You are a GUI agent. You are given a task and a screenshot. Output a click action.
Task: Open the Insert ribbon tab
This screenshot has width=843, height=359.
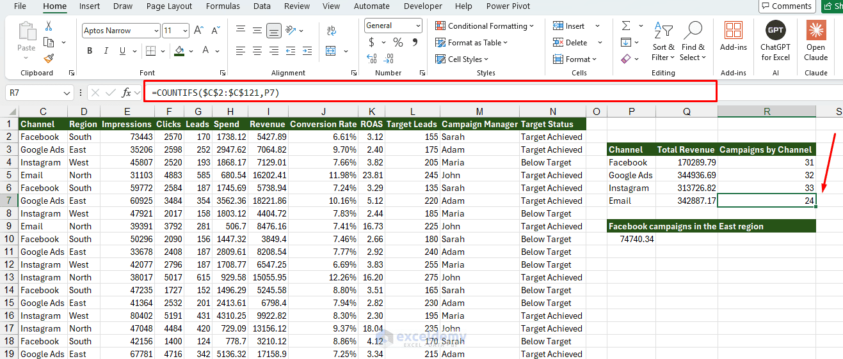click(90, 6)
